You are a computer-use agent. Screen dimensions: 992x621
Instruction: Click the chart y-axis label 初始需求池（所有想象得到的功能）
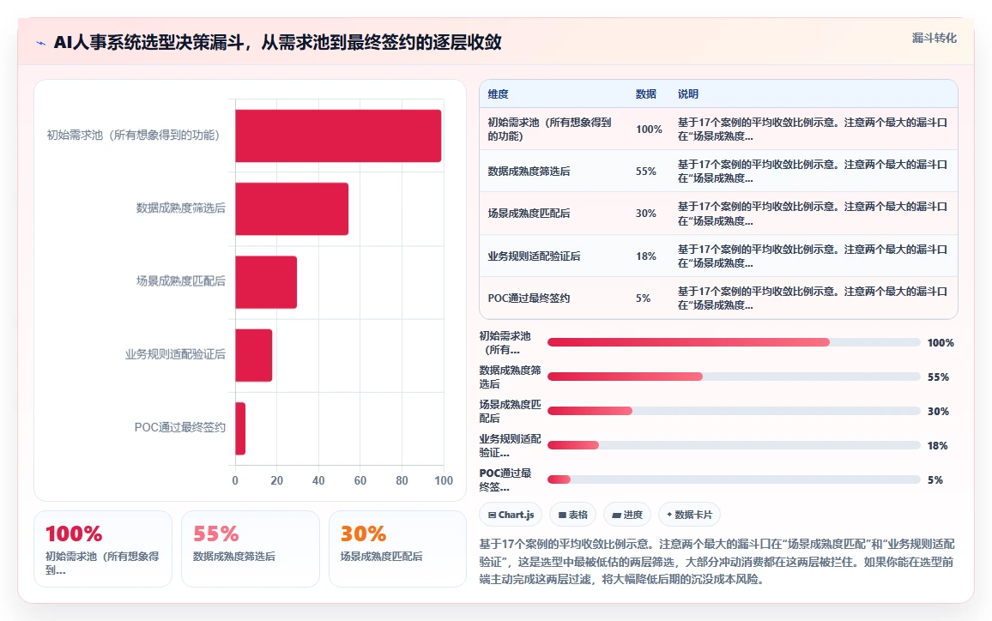pos(133,136)
